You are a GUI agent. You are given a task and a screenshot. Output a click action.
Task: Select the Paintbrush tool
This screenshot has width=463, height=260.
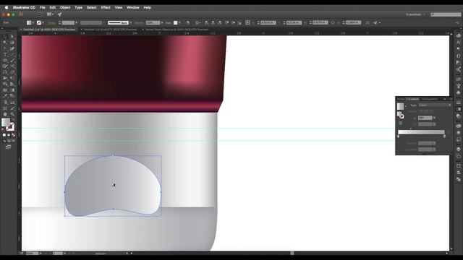tap(12, 61)
